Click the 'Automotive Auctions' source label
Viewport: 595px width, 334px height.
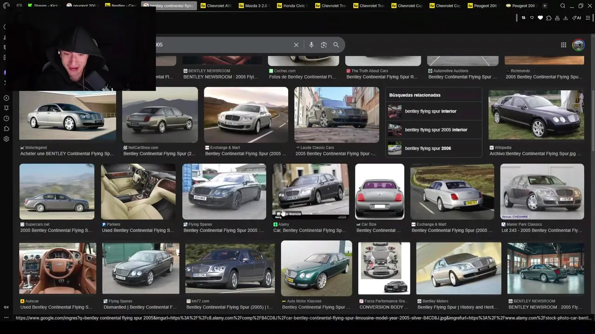(450, 71)
